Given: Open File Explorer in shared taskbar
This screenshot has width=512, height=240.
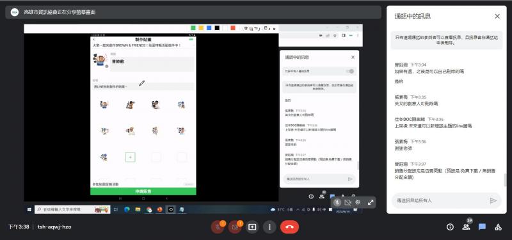Looking at the screenshot, I should pos(138,210).
